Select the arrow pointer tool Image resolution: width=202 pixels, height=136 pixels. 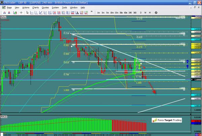pos(27,13)
